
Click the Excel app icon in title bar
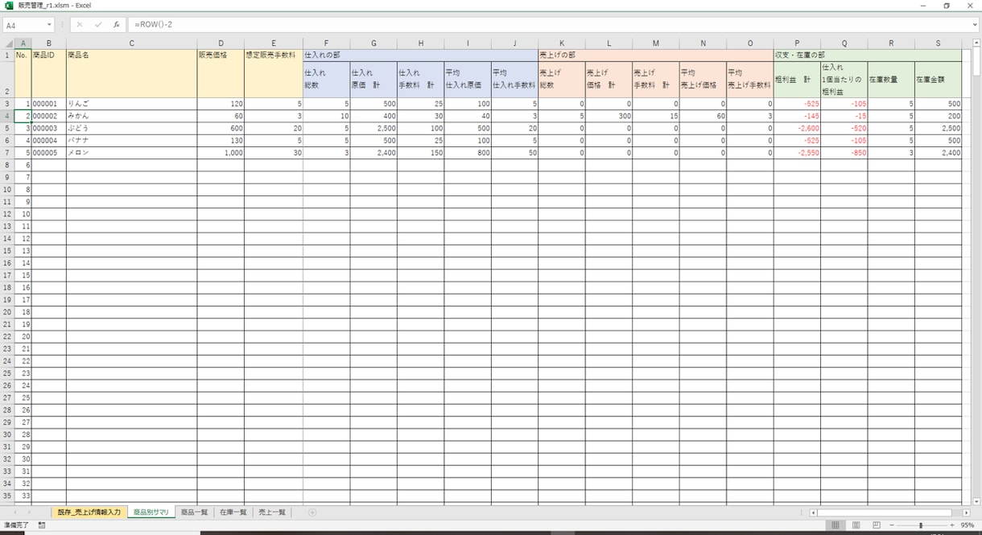(x=8, y=6)
